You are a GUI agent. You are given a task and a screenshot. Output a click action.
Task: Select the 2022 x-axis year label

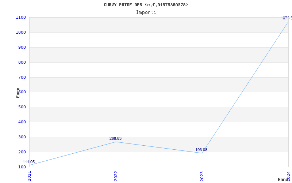click(116, 176)
